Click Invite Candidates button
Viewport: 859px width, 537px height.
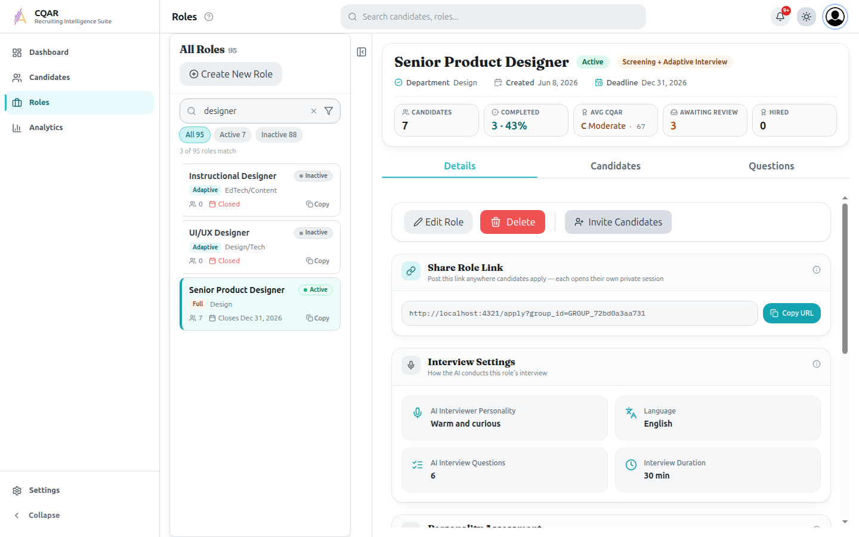coord(618,222)
